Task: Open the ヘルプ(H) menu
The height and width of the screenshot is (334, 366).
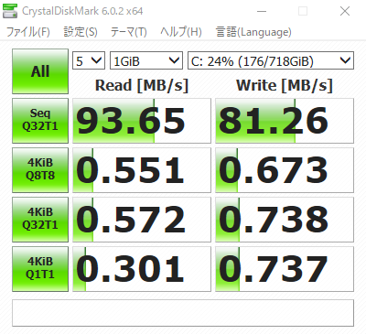Action: (181, 32)
